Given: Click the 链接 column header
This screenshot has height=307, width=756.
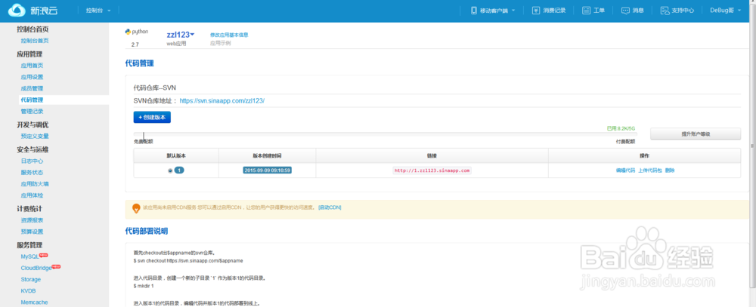Looking at the screenshot, I should (x=432, y=156).
